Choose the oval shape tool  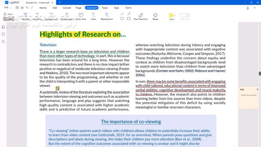pyautogui.click(x=122, y=19)
